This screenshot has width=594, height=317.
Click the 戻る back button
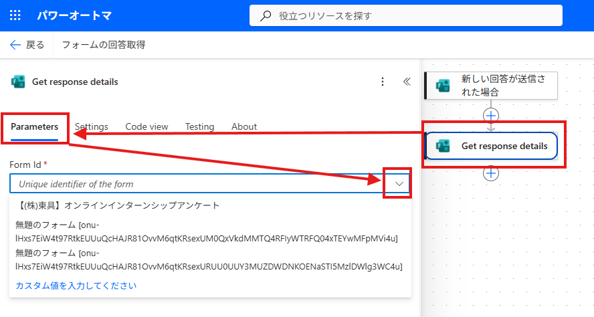tap(27, 45)
